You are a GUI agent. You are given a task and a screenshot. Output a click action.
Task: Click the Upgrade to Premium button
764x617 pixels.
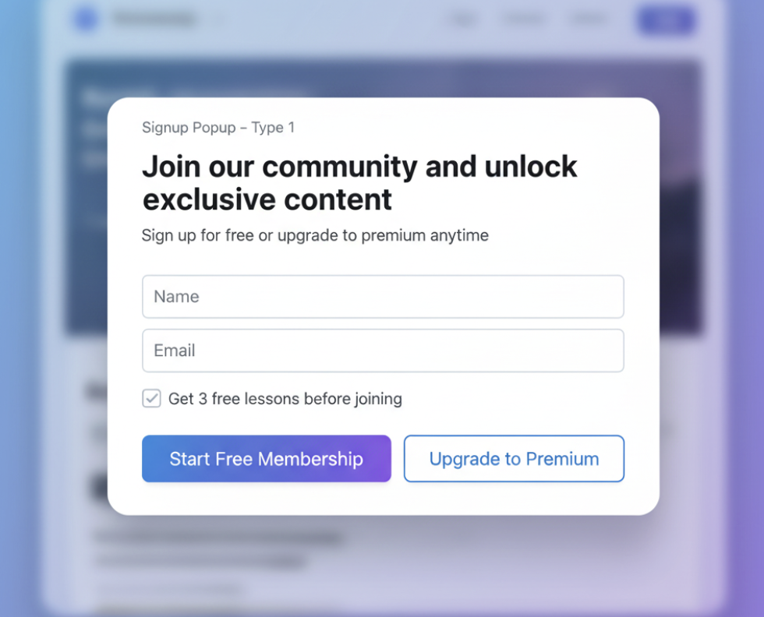(513, 459)
